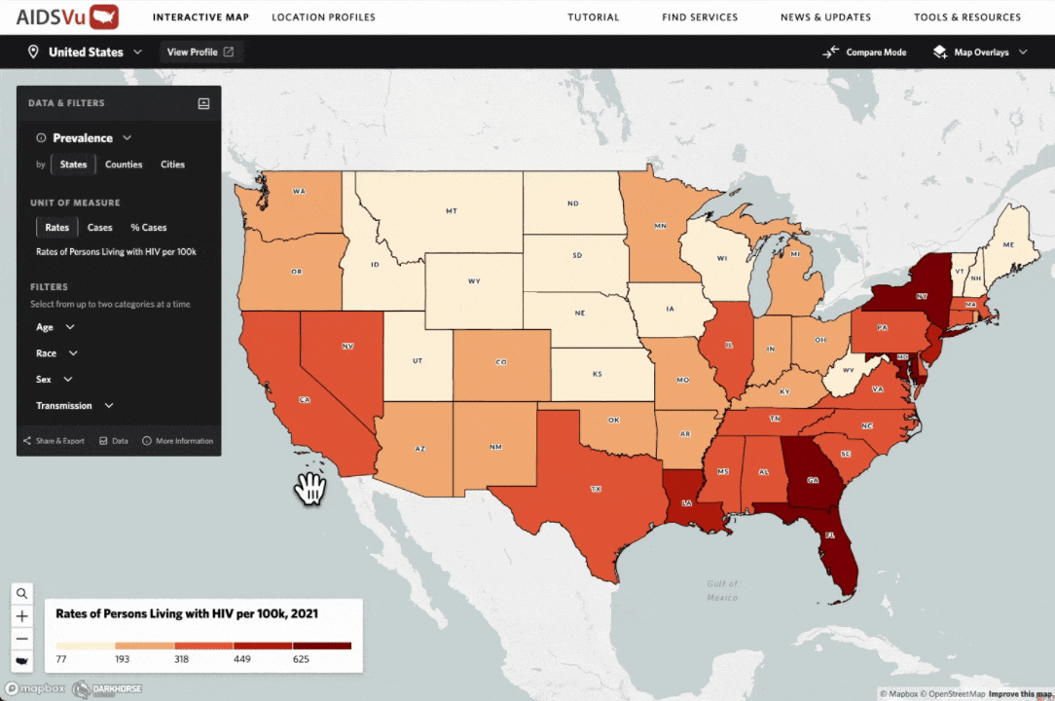Click Colorado on the map

point(501,363)
